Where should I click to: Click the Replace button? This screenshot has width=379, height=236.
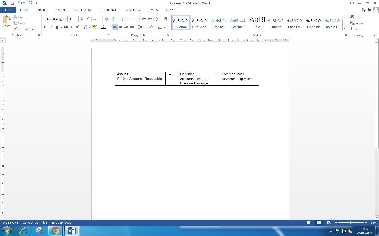[x=358, y=23]
